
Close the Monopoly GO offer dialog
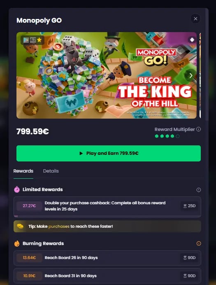tap(195, 19)
